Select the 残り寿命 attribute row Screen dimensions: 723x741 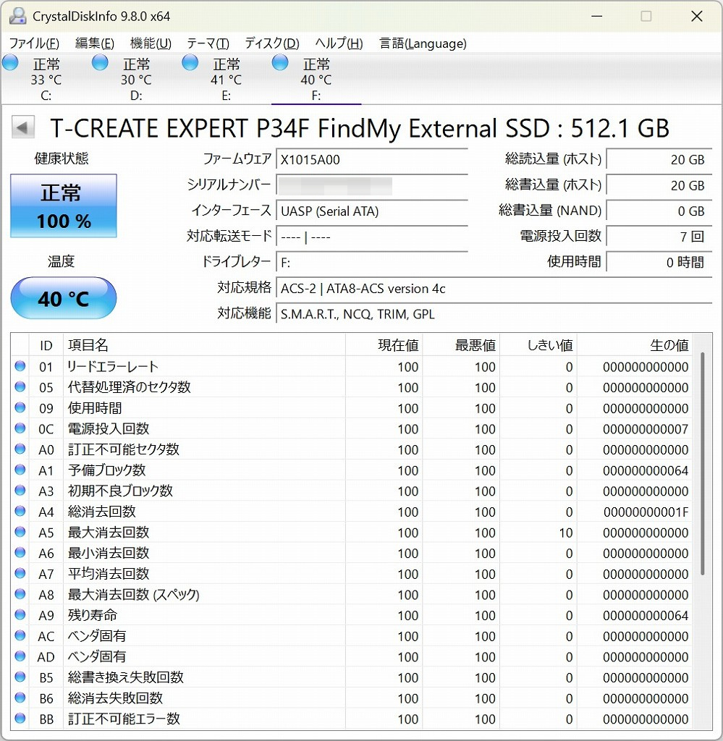[x=351, y=615]
